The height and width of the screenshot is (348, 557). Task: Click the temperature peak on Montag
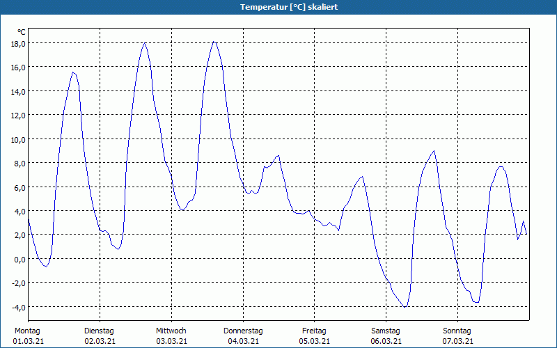[x=73, y=72]
